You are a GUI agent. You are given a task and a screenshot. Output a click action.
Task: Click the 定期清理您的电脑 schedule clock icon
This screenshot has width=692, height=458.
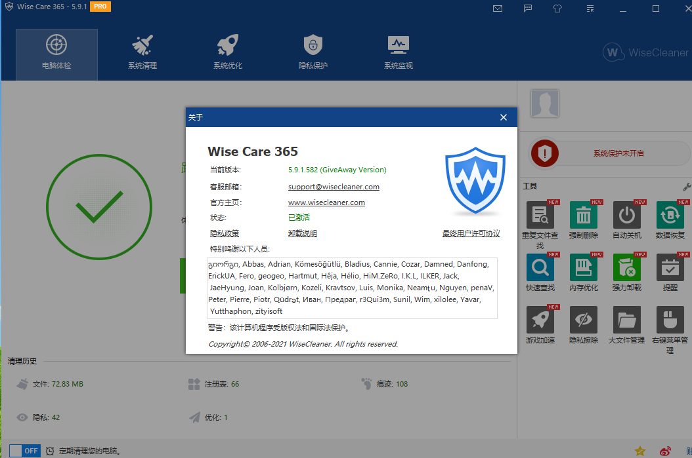pyautogui.click(x=50, y=451)
